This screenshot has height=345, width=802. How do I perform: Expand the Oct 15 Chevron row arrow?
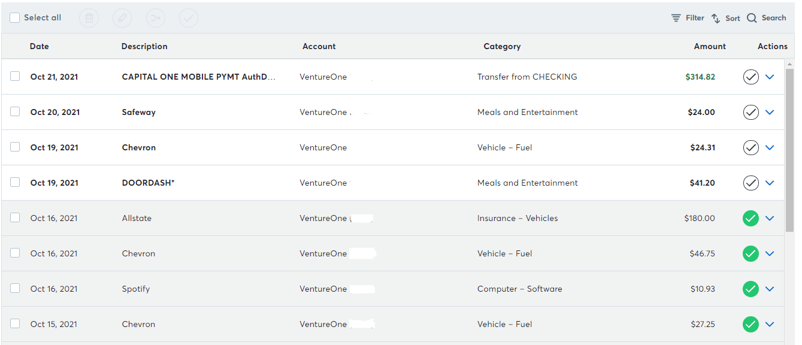(770, 324)
